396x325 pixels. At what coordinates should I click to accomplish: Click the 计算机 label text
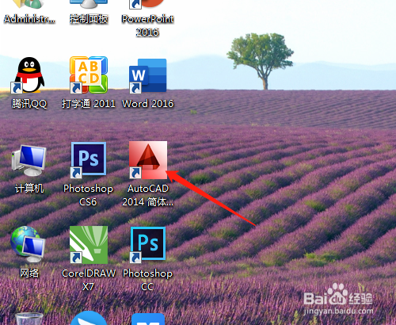click(29, 189)
